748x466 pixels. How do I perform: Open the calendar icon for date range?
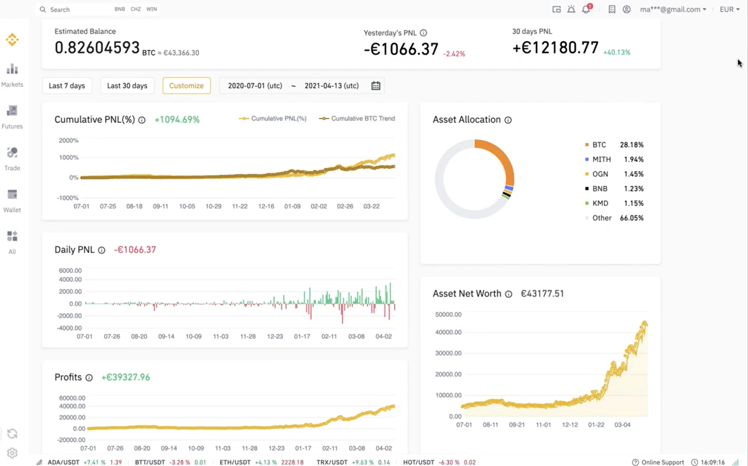(375, 85)
